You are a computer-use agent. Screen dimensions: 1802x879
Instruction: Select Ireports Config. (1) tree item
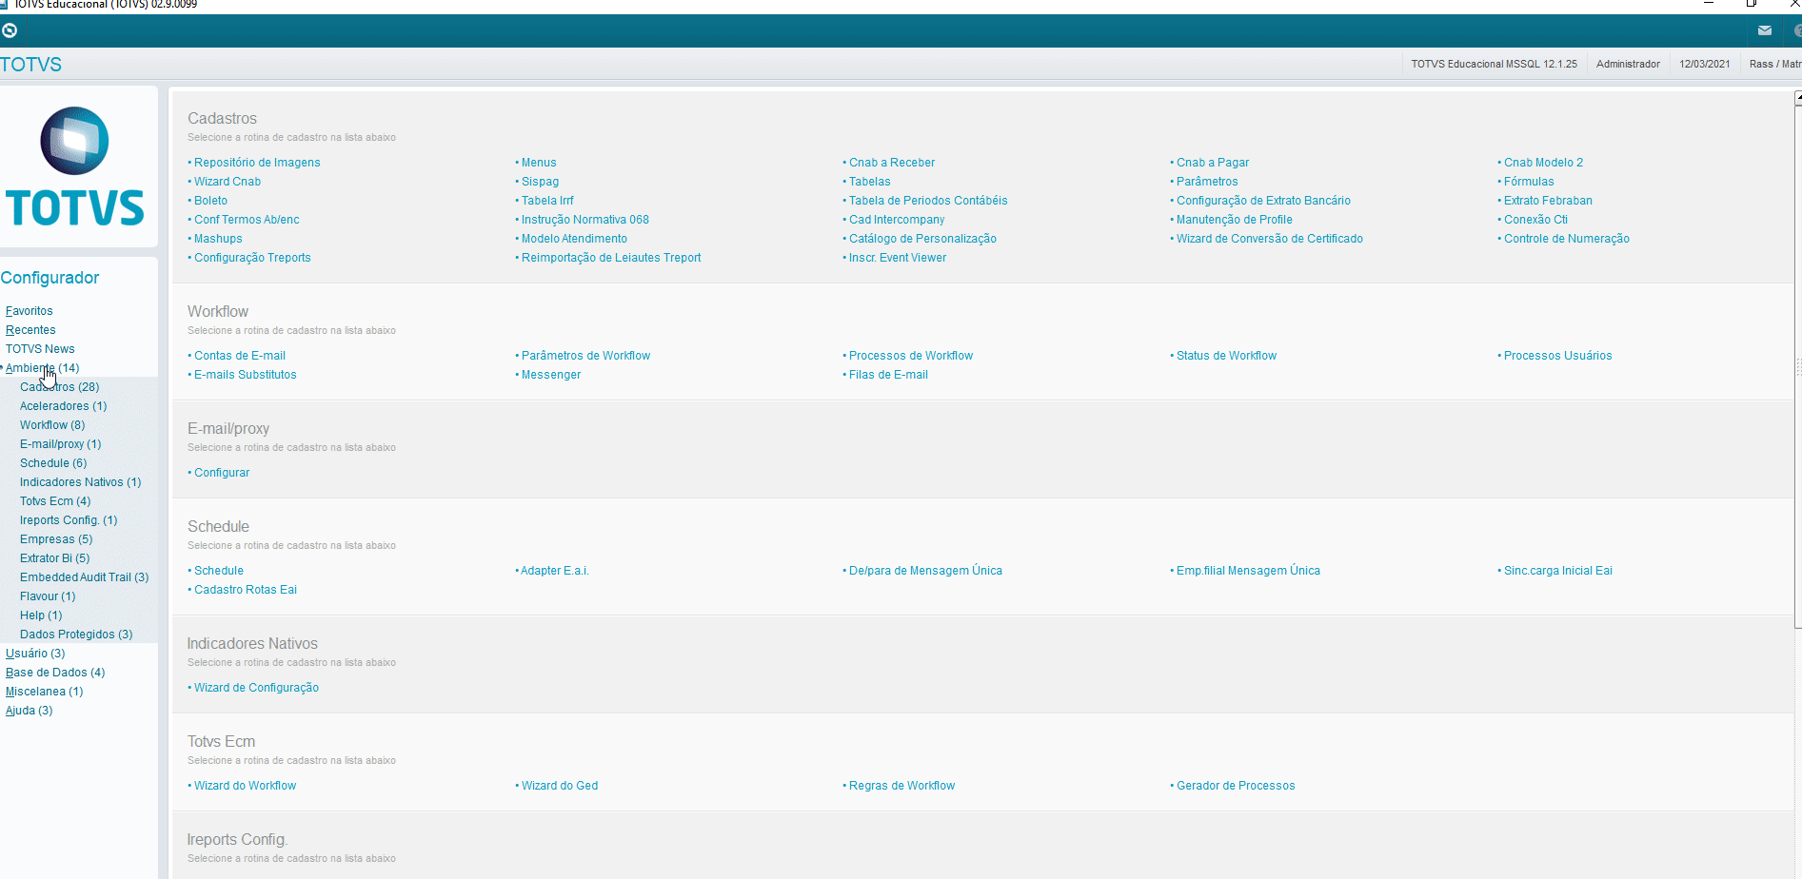(69, 520)
